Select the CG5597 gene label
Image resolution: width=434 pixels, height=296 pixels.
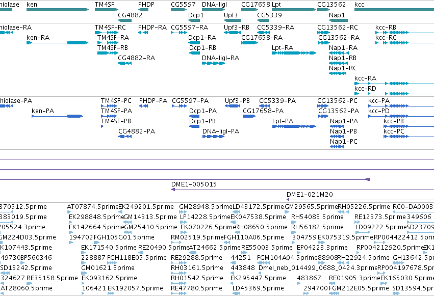183,5
